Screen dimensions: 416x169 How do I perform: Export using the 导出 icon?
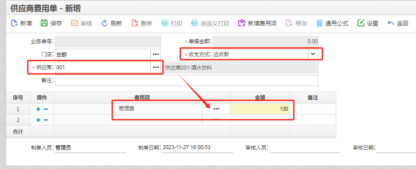[x=289, y=23]
